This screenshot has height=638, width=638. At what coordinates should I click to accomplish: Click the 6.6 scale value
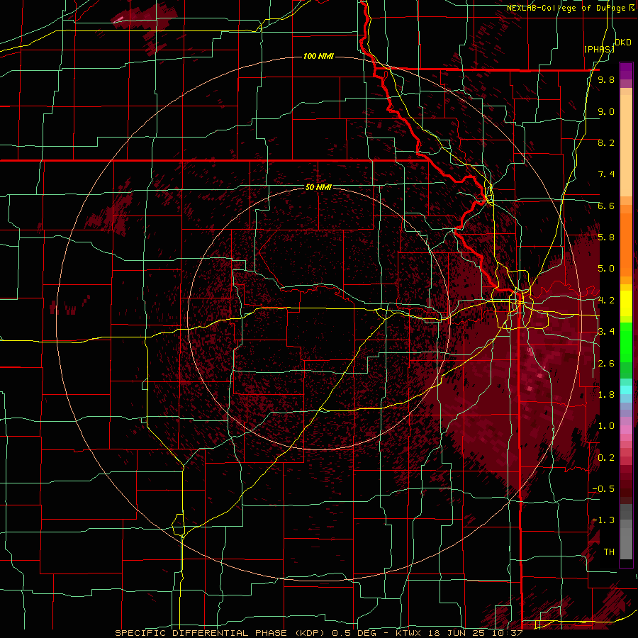[606, 206]
